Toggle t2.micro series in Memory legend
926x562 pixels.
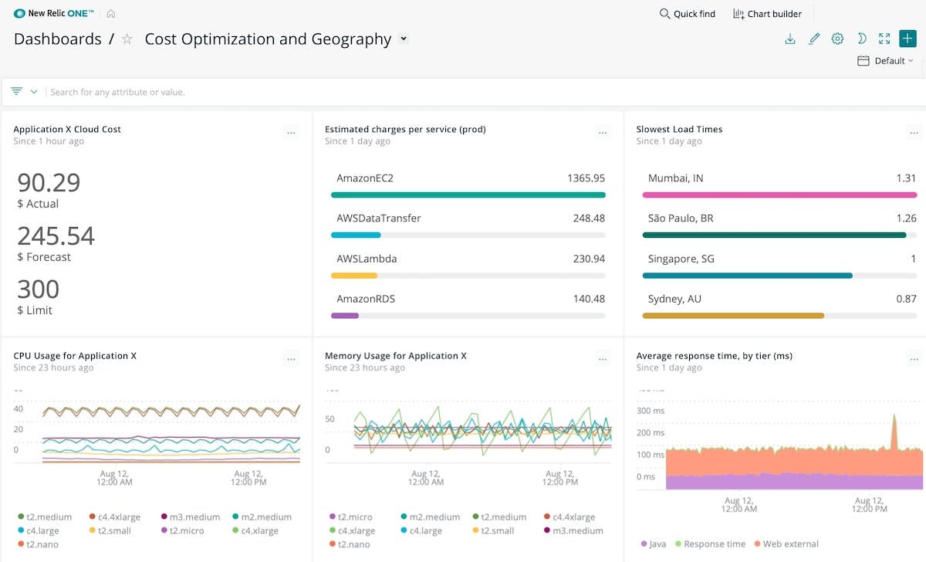coord(350,517)
